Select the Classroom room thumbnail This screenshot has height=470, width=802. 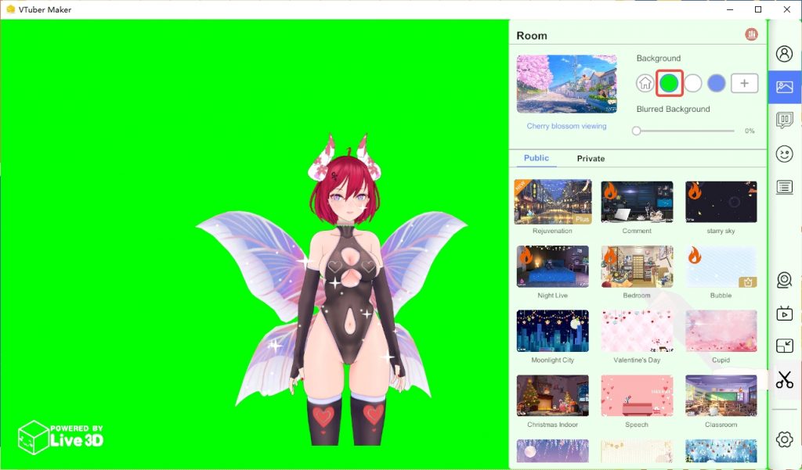click(721, 396)
